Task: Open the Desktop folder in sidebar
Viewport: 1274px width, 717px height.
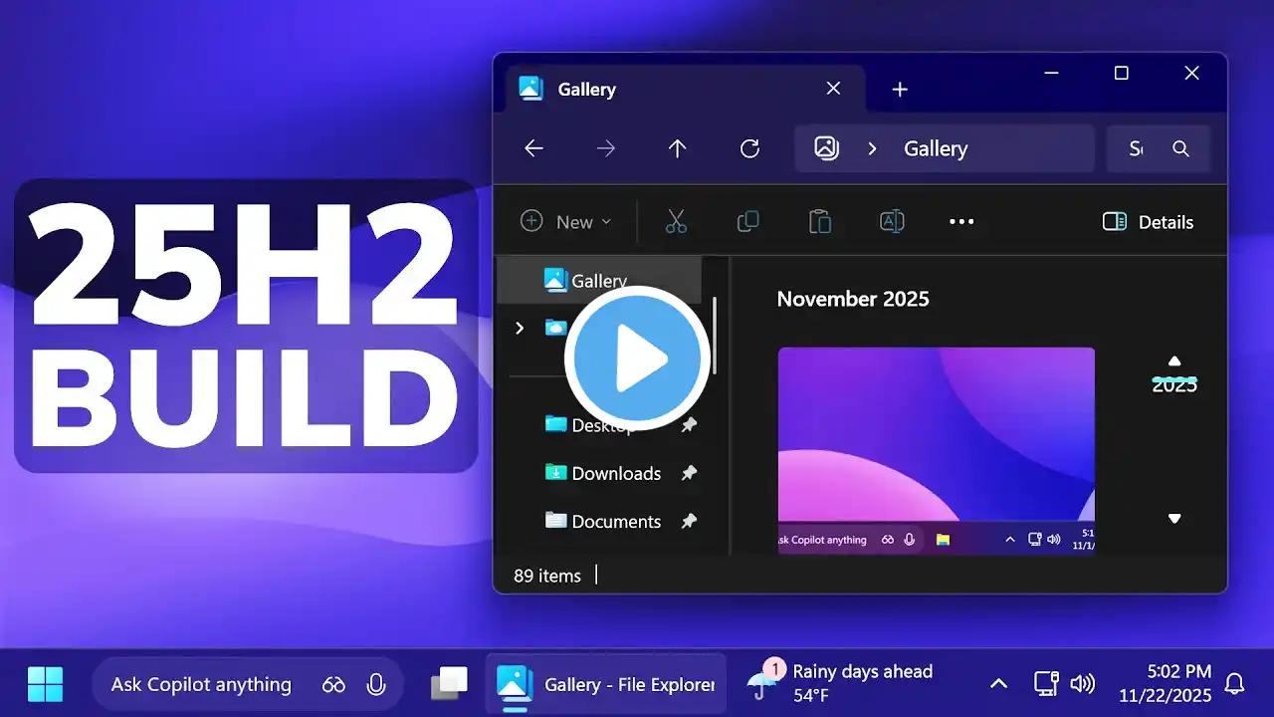Action: [x=602, y=425]
